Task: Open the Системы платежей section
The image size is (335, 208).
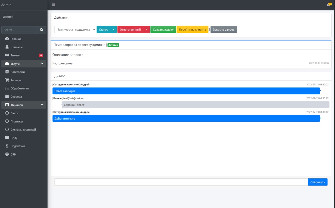Action: point(23,130)
